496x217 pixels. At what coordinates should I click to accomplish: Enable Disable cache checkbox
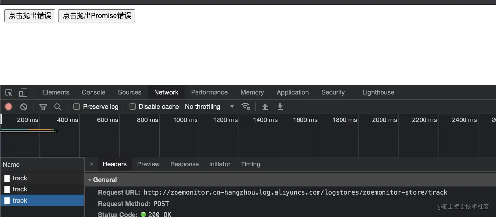point(133,107)
